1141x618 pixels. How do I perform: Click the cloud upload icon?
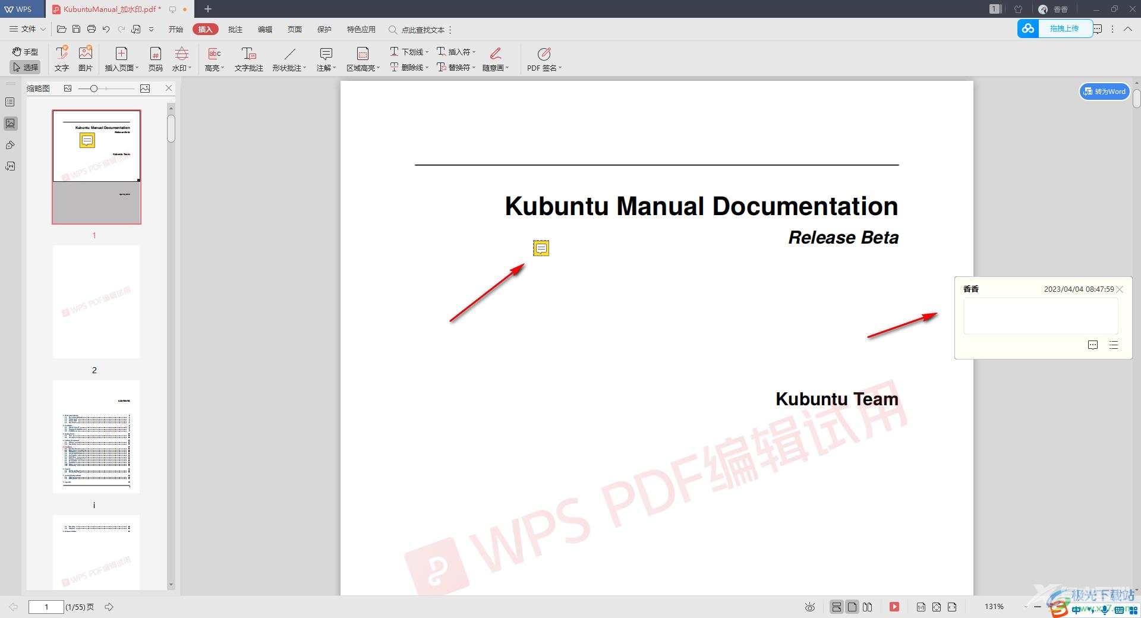tap(1028, 28)
